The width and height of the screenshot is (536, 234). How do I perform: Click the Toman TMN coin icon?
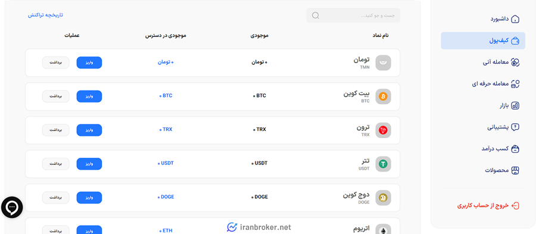[383, 63]
